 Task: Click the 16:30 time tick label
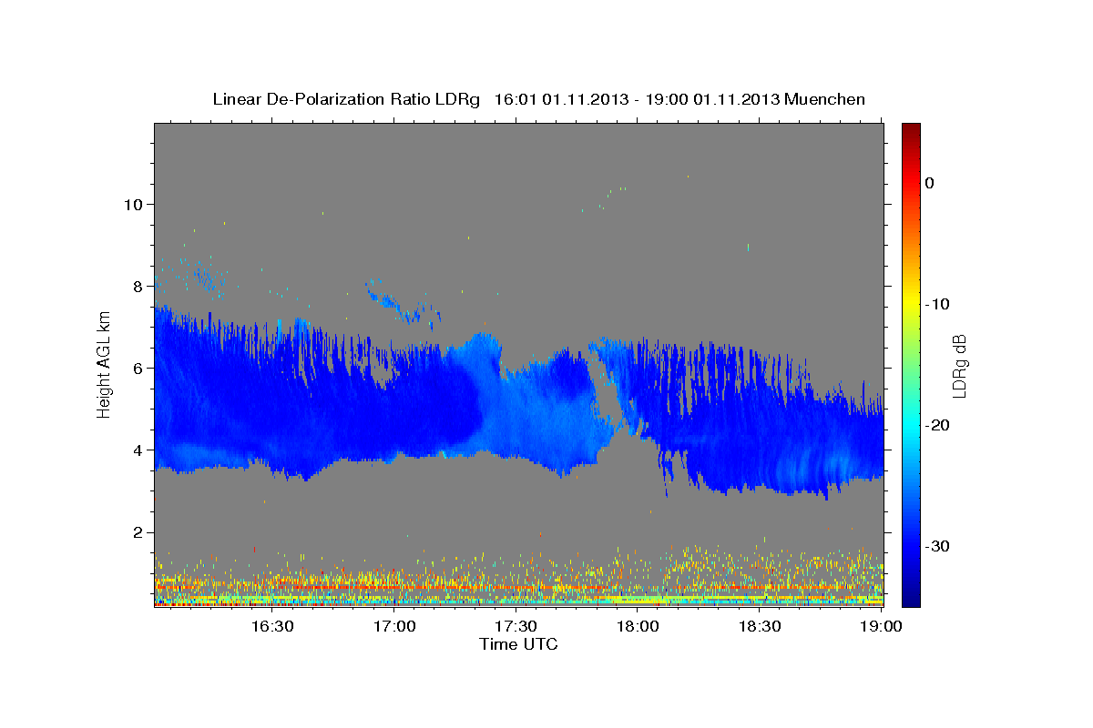coord(271,626)
